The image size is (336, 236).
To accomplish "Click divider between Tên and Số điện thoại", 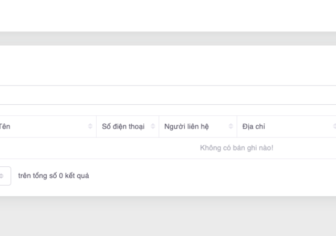I will [x=96, y=126].
